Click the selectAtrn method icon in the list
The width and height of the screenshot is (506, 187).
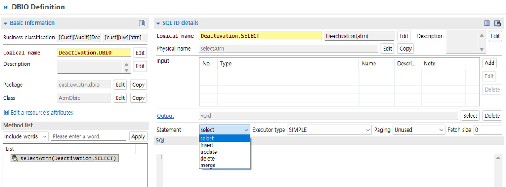[x=15, y=158]
